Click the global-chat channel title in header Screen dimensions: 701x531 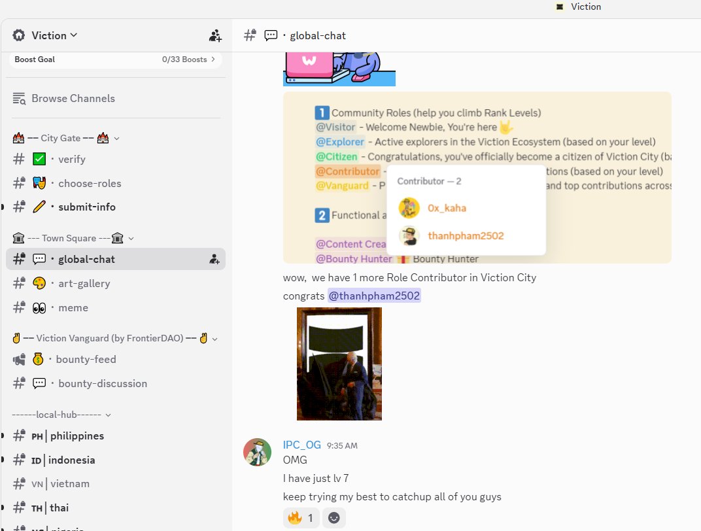[317, 36]
